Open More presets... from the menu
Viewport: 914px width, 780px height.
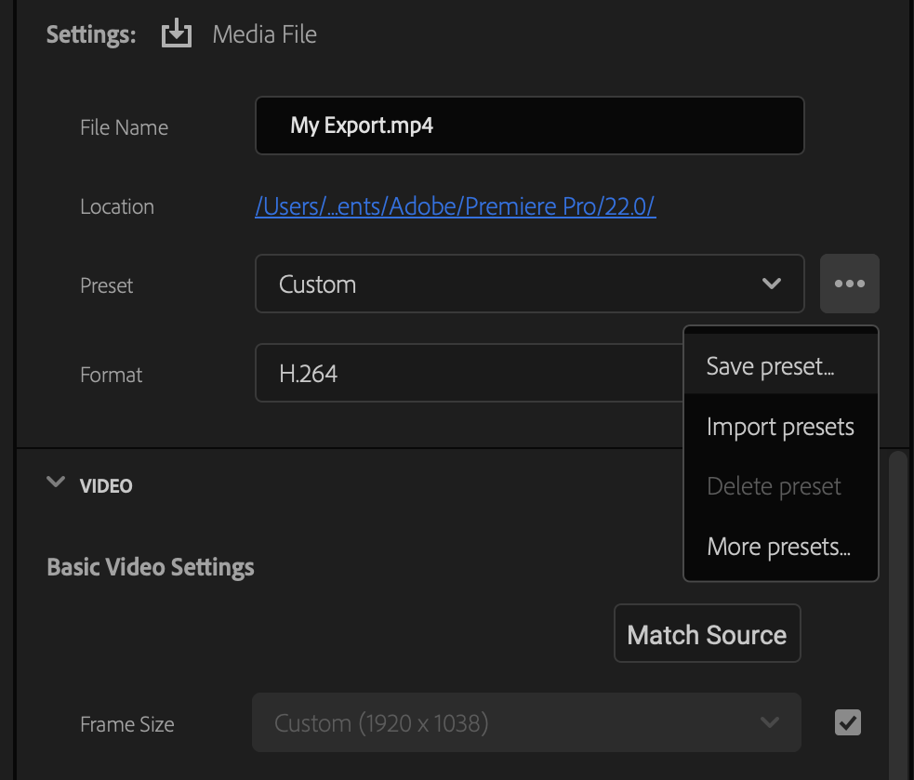click(x=778, y=547)
